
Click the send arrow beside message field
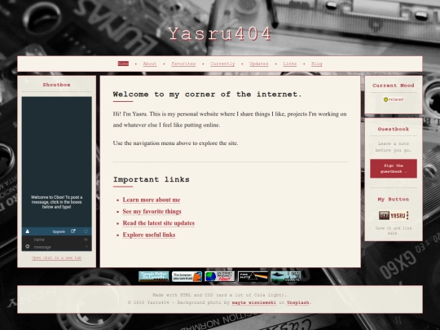coord(86,246)
